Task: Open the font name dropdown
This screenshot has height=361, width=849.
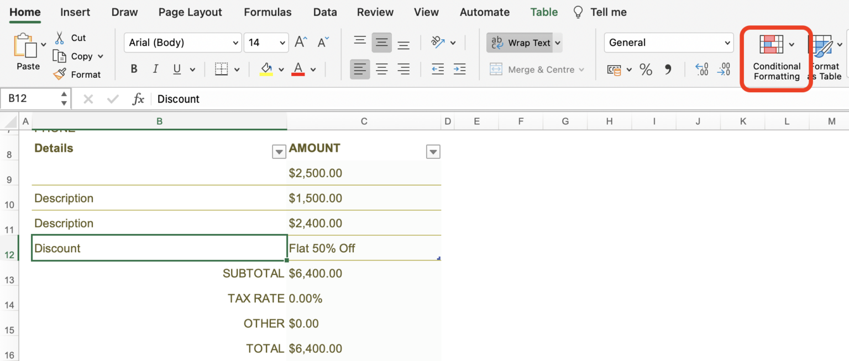Action: tap(235, 43)
